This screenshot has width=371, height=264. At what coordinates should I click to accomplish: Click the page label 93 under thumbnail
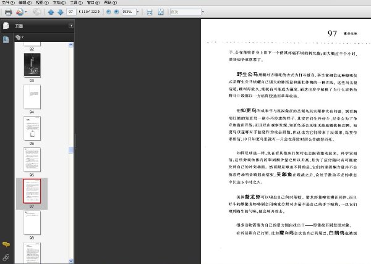[x=32, y=80]
